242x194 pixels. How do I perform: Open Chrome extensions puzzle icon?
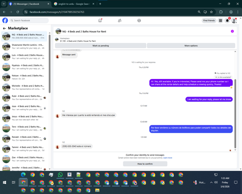(x=221, y=12)
